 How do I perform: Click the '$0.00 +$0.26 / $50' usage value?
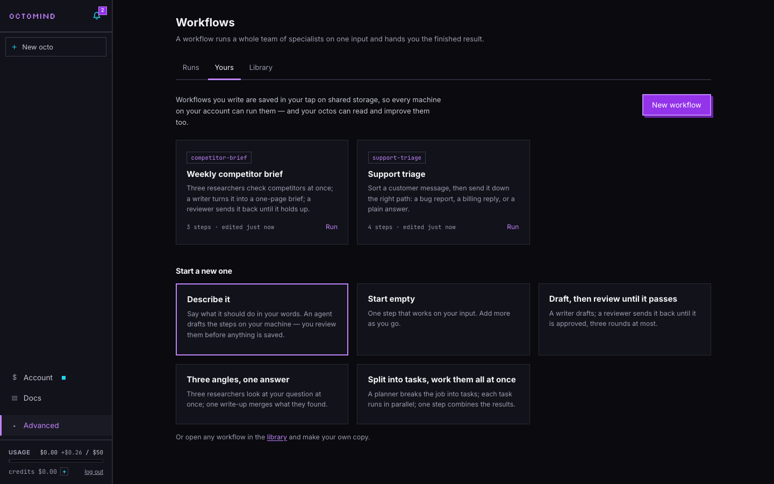71,452
